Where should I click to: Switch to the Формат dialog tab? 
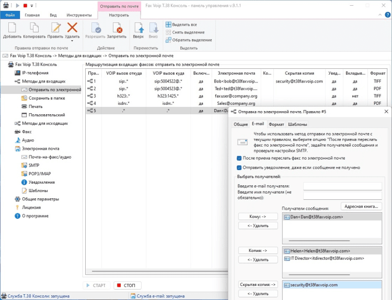click(x=276, y=124)
